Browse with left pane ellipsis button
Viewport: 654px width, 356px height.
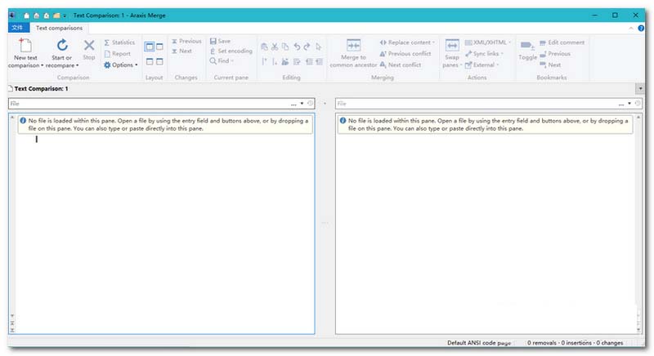click(293, 104)
